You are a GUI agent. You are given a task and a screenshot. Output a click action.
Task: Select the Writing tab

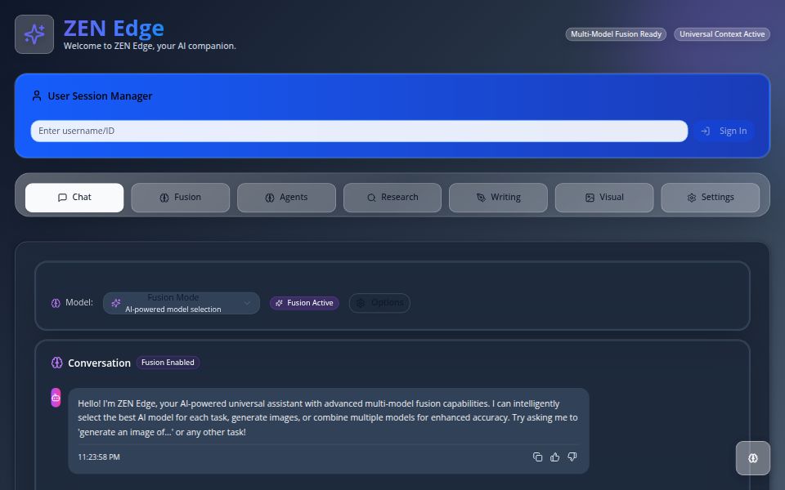point(498,198)
